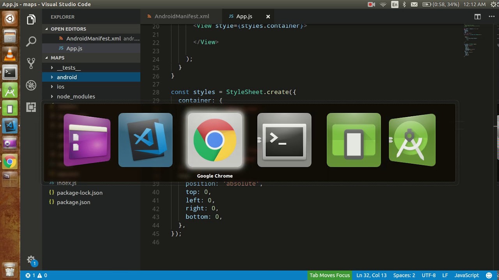Viewport: 499px width, 280px height.
Task: Toggle Tab Moves Focus in status bar
Action: click(330, 275)
